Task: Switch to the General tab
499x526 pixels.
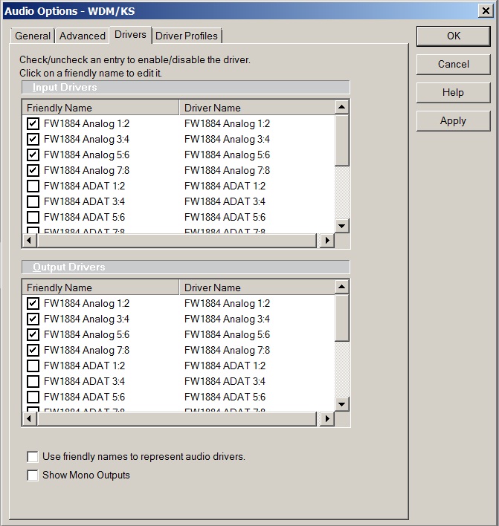Action: point(33,36)
